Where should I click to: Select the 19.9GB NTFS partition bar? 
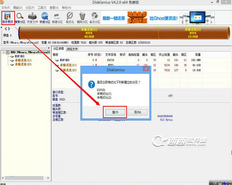(x=193, y=33)
